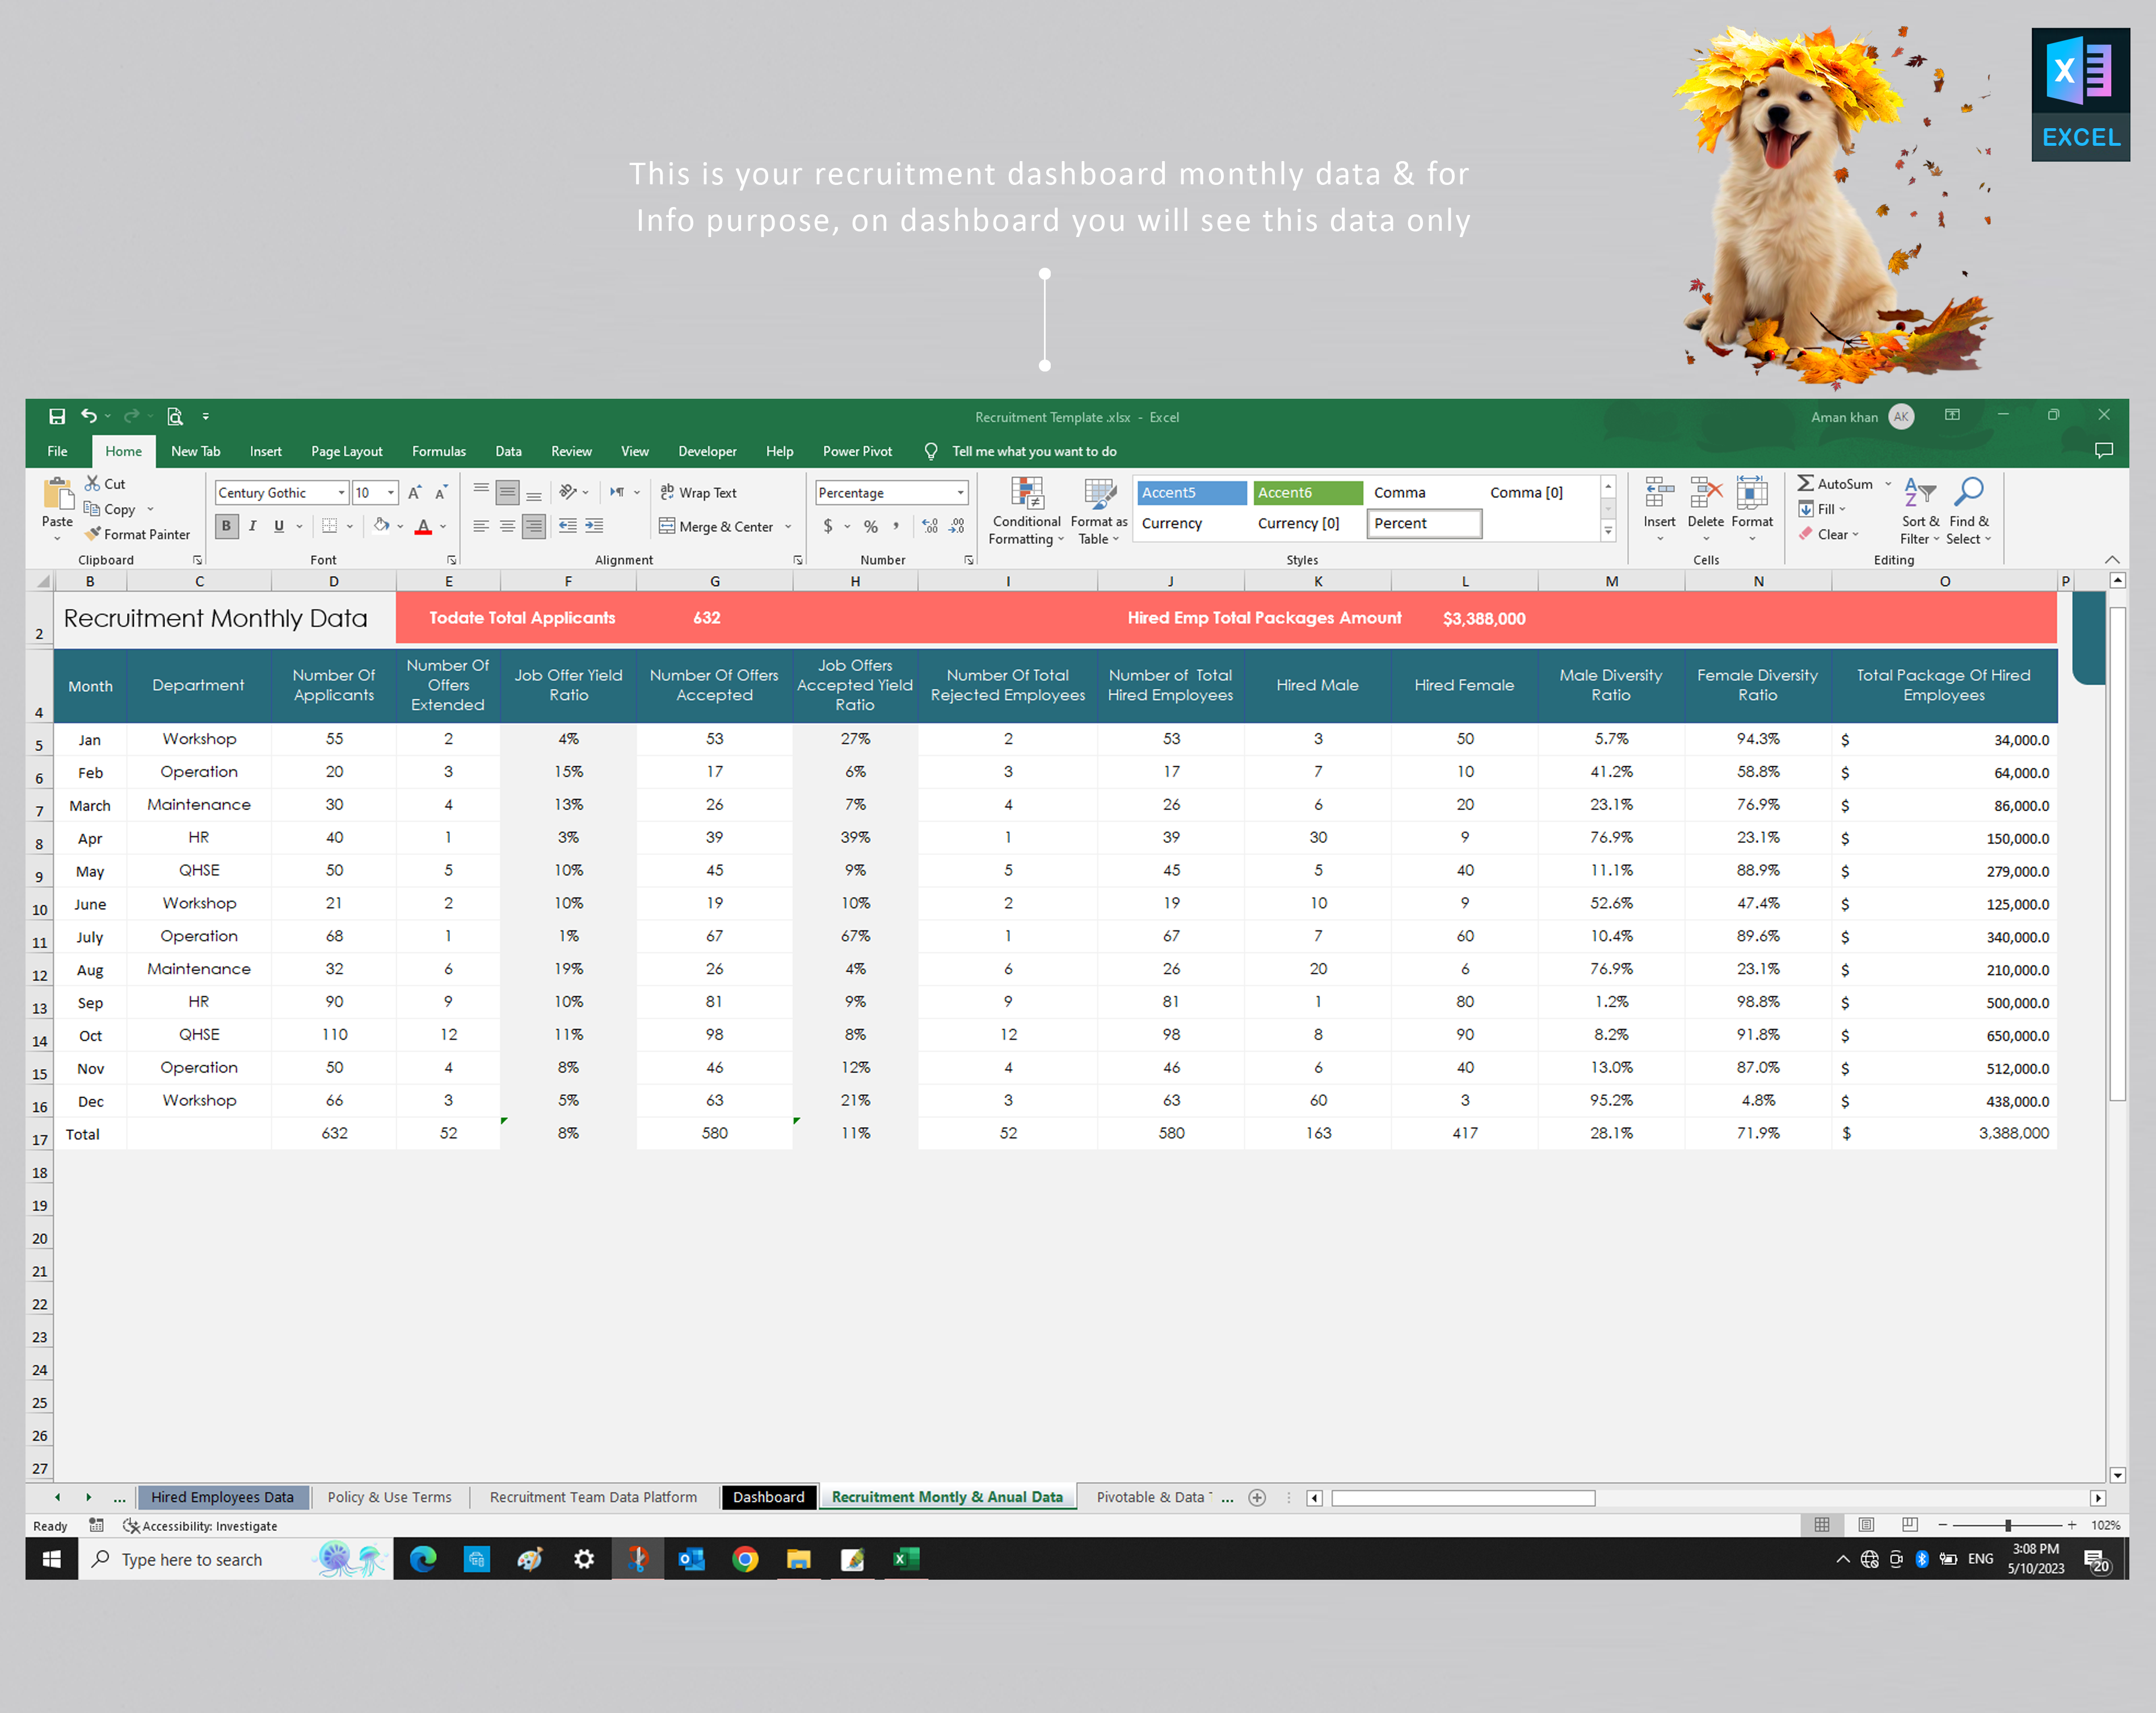
Task: Click the zoom slider handle in status bar
Action: point(2007,1525)
